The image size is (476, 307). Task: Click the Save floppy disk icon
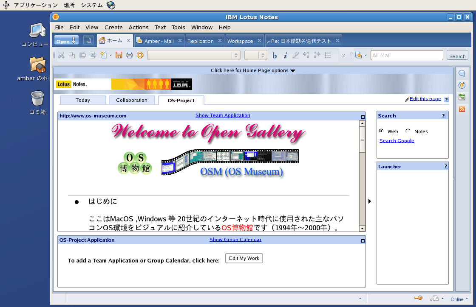119,55
